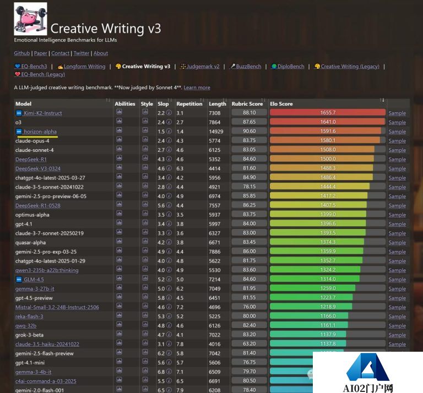Click Slop info icon for chatgpt-4o-latest-2025-03-27

(169, 177)
